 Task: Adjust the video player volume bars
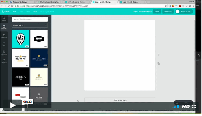[176, 106]
